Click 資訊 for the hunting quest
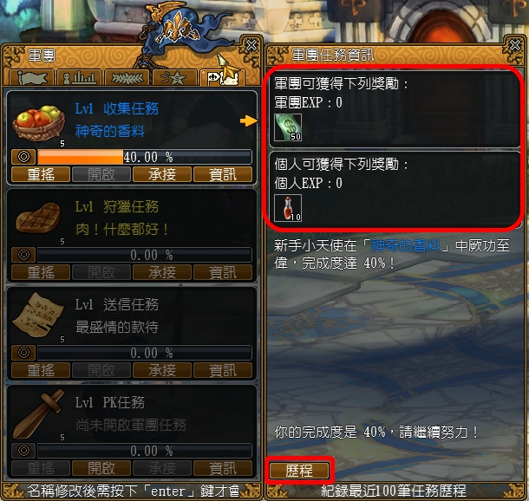The width and height of the screenshot is (529, 501). [223, 272]
